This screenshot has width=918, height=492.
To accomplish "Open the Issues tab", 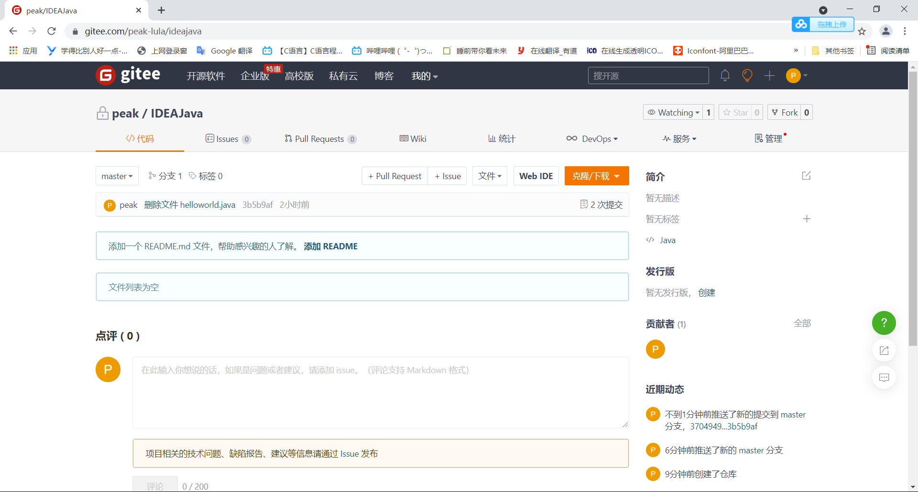I will 228,139.
